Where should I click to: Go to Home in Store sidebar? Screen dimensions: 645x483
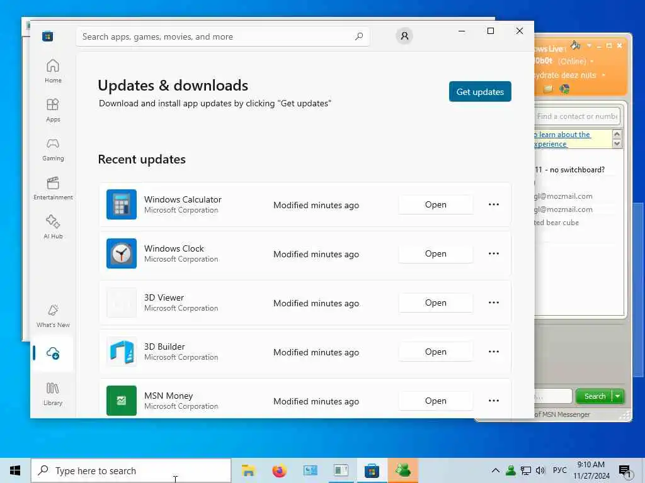53,70
